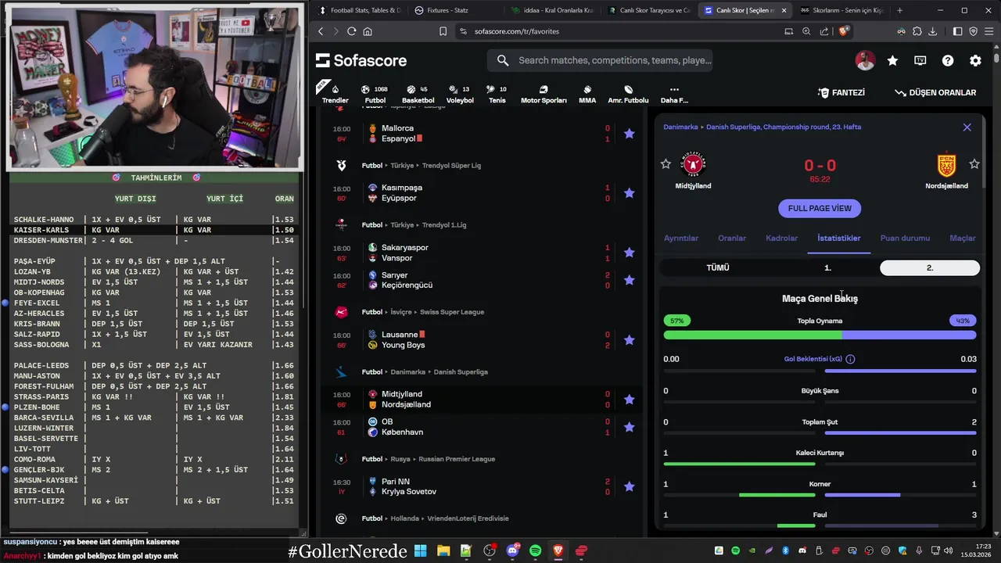Viewport: 1001px width, 563px height.
Task: Switch to the Kadrolar tab
Action: point(781,238)
